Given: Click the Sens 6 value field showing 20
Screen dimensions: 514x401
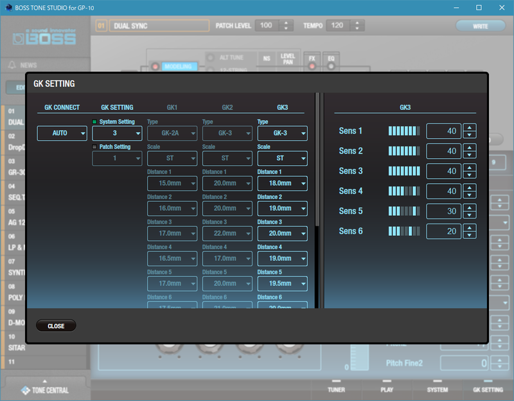Looking at the screenshot, I should pos(443,231).
